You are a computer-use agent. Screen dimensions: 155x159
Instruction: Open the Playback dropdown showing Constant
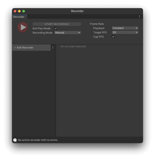125,28
